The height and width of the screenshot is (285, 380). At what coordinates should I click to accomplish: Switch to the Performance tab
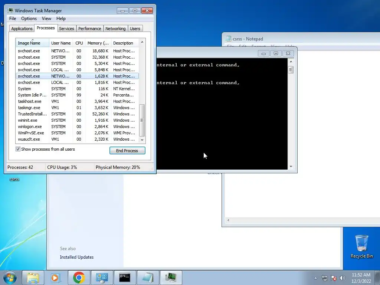point(89,28)
